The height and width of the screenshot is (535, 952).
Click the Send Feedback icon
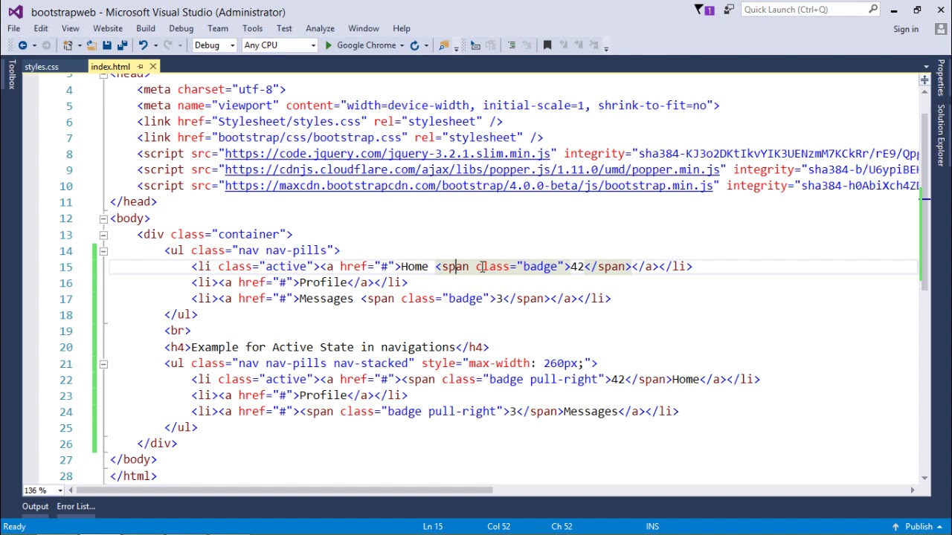click(x=727, y=10)
